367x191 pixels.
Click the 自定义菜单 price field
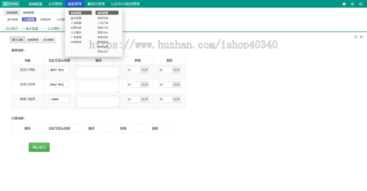tap(133, 84)
